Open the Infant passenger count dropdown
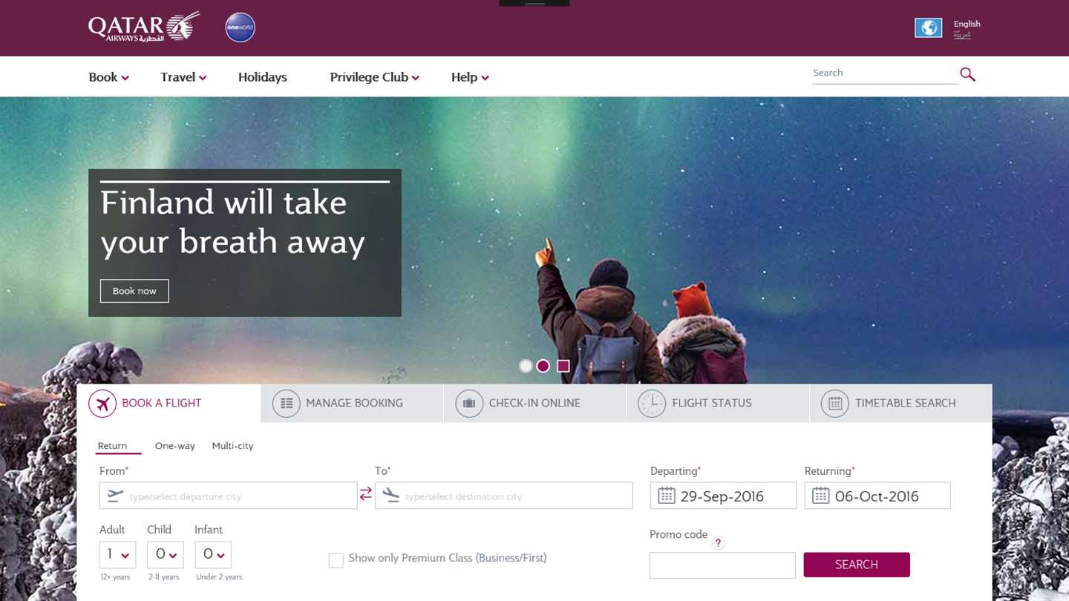Screen dimensions: 1069x601 point(213,555)
